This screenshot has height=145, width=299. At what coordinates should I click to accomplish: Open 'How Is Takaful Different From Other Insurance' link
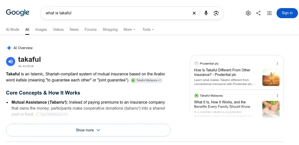pyautogui.click(x=222, y=72)
